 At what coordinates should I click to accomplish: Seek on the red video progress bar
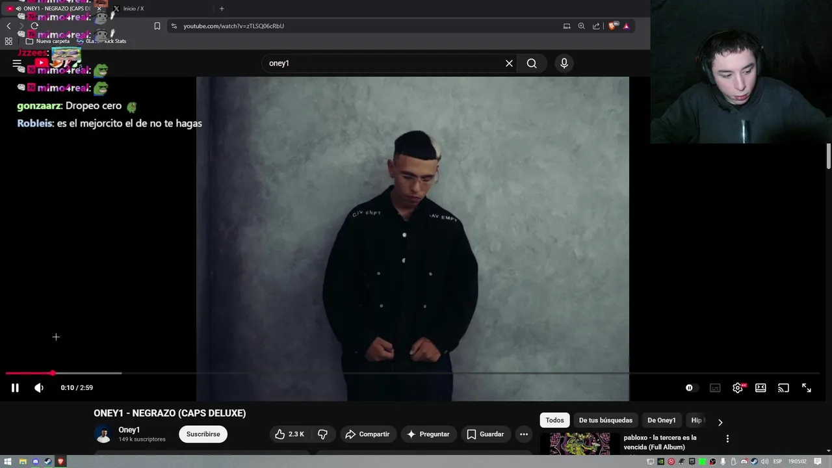click(29, 373)
